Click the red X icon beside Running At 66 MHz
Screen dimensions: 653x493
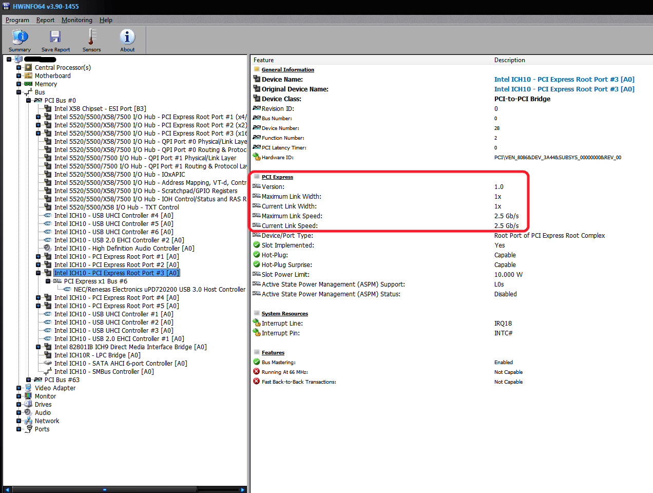click(x=257, y=372)
